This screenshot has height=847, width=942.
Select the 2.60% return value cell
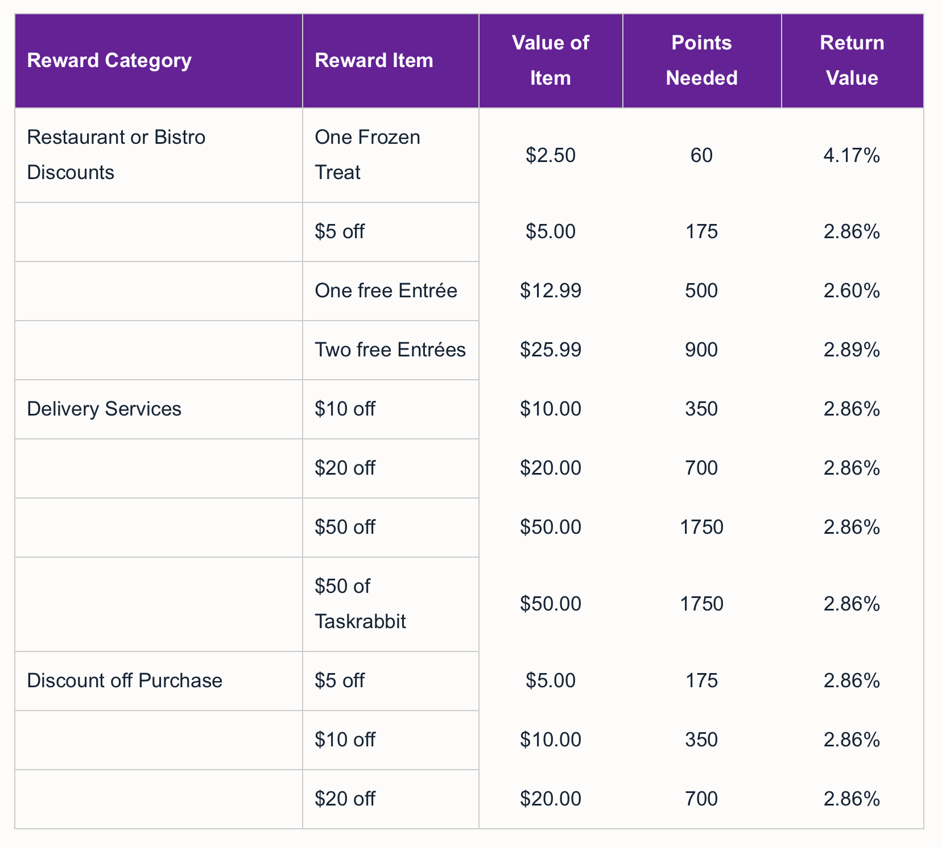[x=852, y=290]
